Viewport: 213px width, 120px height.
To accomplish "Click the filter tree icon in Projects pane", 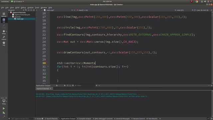I will click(x=26, y=10).
